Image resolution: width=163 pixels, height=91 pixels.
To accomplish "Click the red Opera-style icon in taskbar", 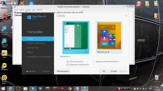I will pos(55,89).
